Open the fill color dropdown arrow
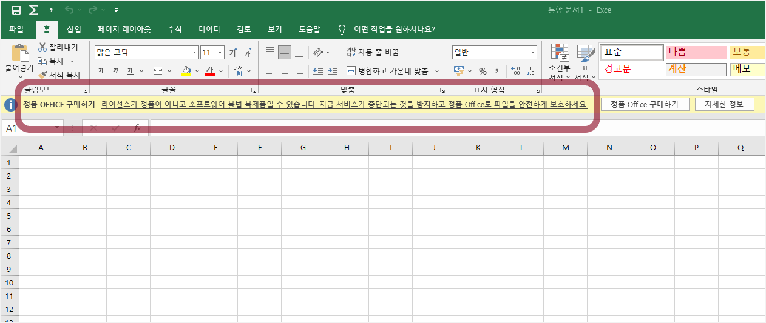This screenshot has width=766, height=323. tap(197, 71)
